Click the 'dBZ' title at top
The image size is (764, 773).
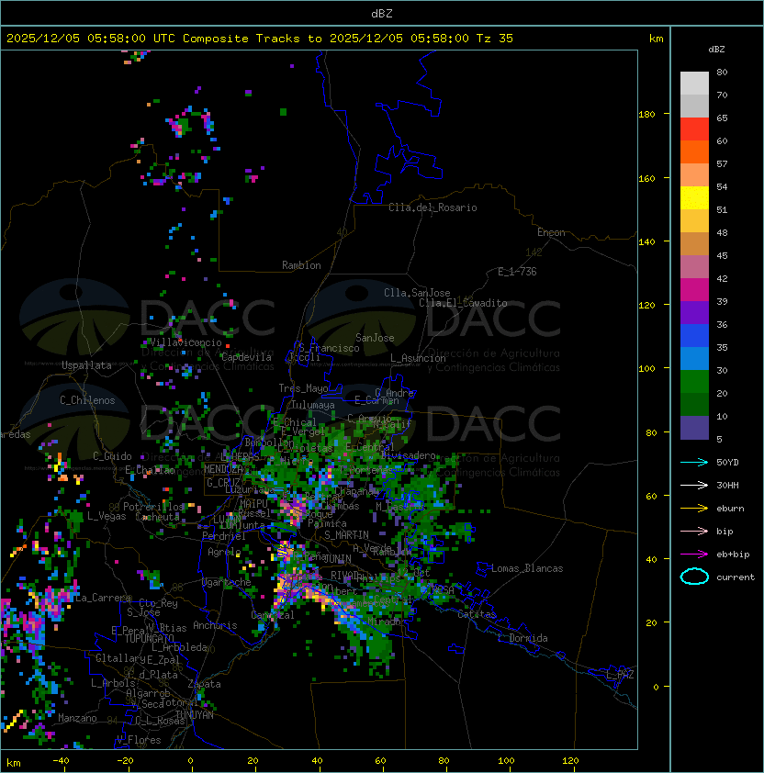point(382,14)
